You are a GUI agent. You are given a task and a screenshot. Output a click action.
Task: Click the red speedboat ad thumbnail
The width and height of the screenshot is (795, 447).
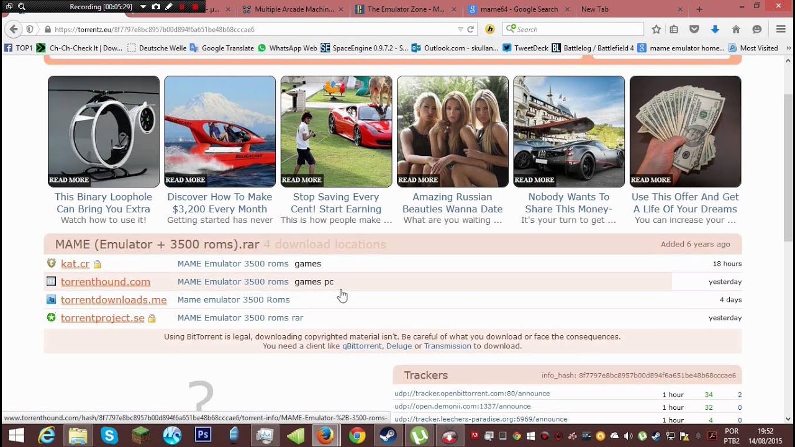pos(220,132)
